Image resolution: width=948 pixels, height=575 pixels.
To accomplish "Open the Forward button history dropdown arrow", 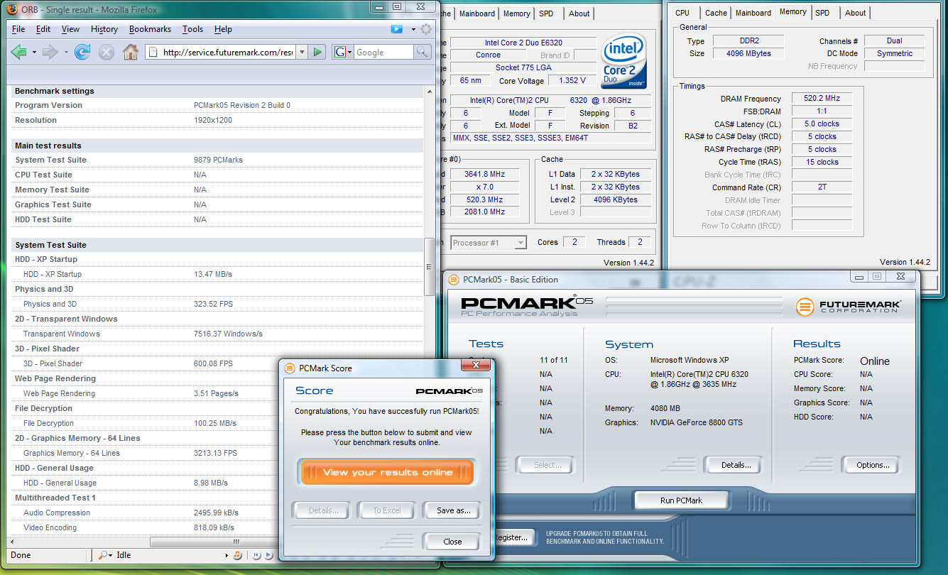I will tap(66, 52).
